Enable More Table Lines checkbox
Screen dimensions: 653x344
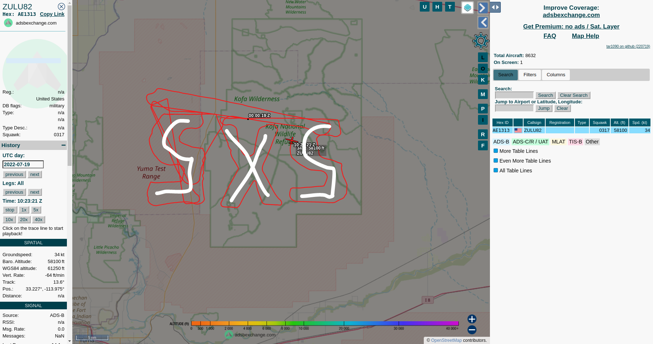coord(496,151)
